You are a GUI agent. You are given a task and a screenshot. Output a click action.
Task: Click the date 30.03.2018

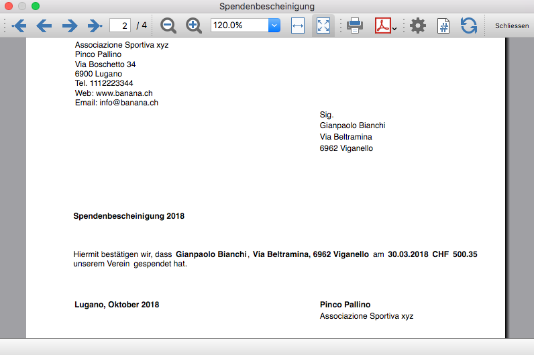(408, 254)
